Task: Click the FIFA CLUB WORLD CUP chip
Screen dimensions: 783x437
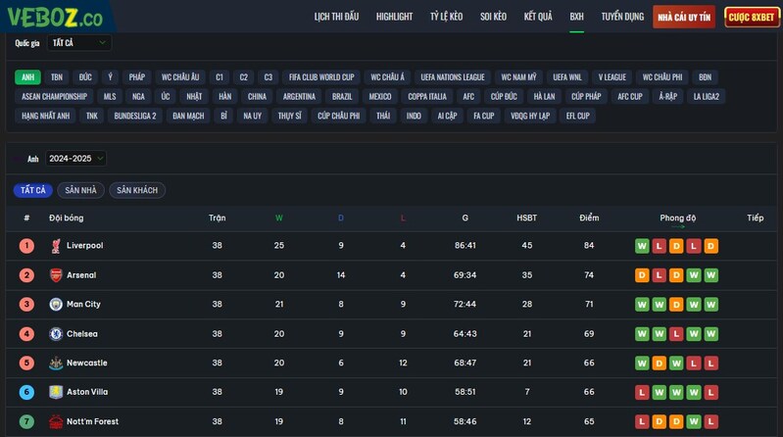Action: [x=321, y=76]
